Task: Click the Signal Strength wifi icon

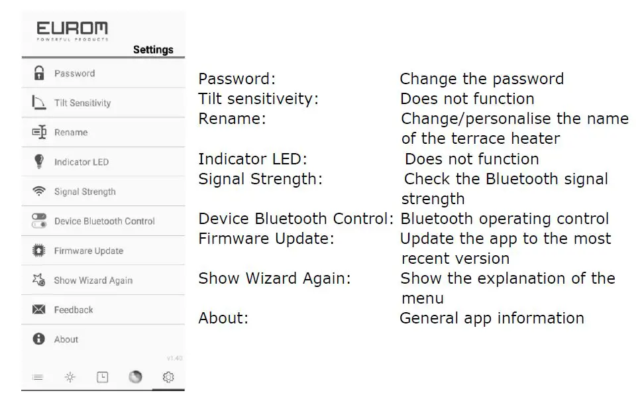Action: [39, 192]
